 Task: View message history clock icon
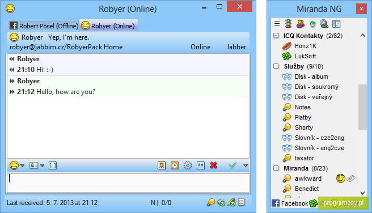coord(175,165)
